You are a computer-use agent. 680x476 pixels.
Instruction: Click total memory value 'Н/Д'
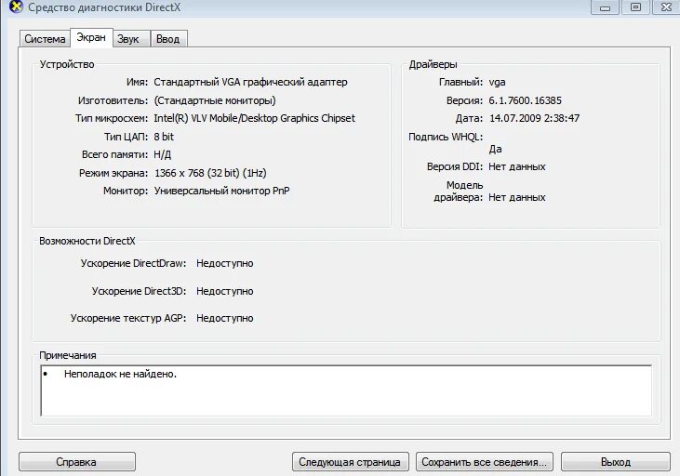click(163, 154)
